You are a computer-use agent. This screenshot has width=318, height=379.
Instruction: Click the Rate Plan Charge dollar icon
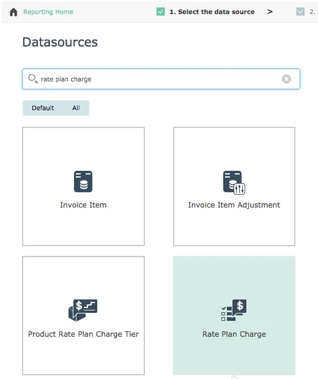pyautogui.click(x=234, y=310)
